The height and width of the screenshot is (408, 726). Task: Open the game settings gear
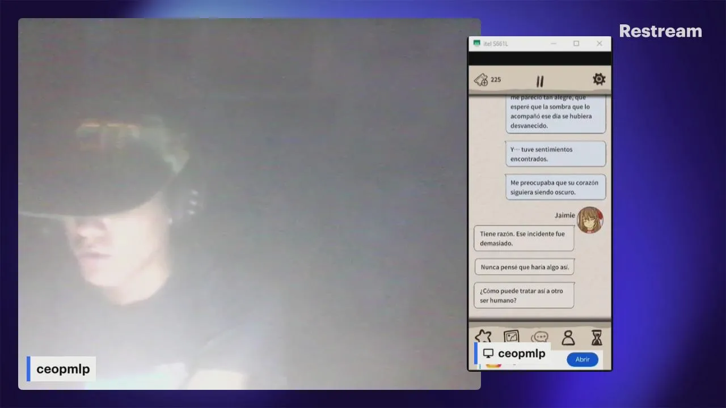(x=599, y=79)
